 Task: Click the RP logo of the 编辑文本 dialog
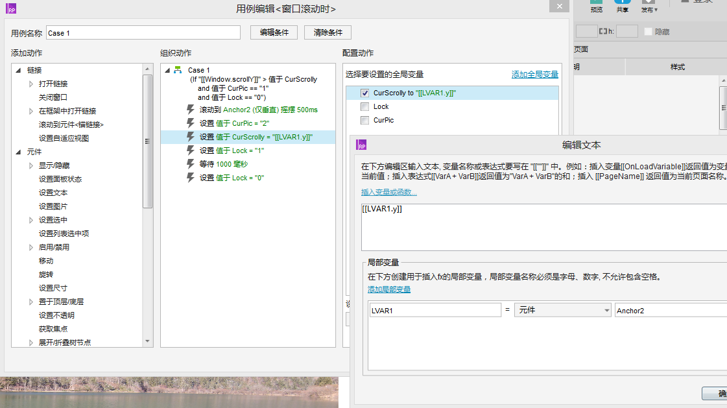pos(361,145)
